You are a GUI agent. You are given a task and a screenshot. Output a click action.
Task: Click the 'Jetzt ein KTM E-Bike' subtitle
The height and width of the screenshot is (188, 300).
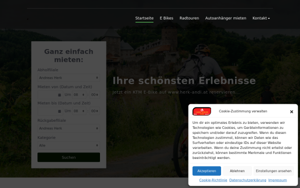[x=176, y=92]
